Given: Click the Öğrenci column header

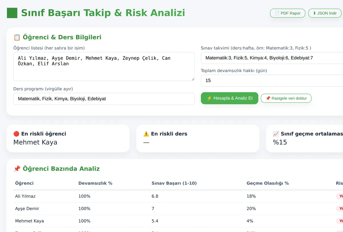Looking at the screenshot, I should coord(24,183).
